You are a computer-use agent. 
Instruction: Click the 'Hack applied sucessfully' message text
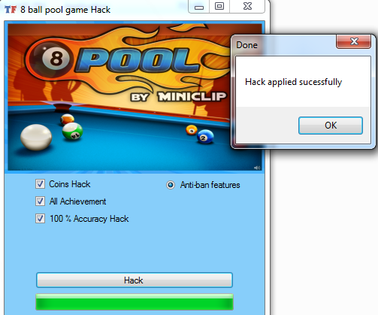pos(293,82)
